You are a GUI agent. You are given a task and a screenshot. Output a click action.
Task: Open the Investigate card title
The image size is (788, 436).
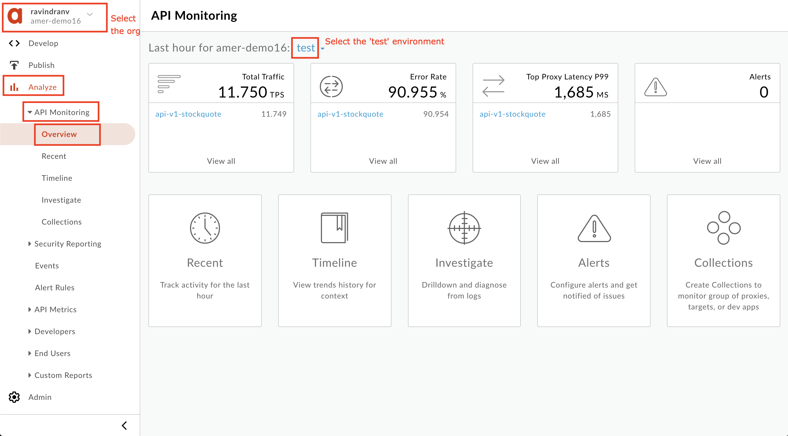pos(464,263)
